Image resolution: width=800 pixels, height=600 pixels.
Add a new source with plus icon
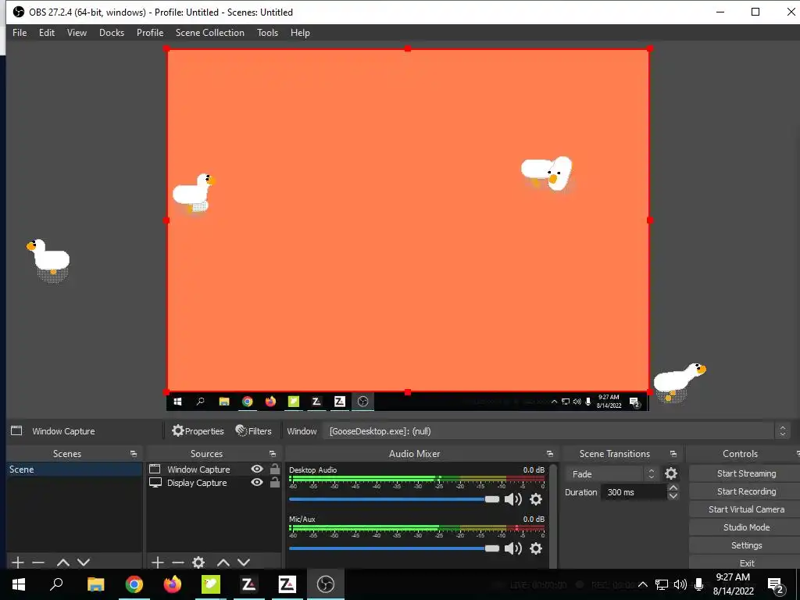[158, 562]
